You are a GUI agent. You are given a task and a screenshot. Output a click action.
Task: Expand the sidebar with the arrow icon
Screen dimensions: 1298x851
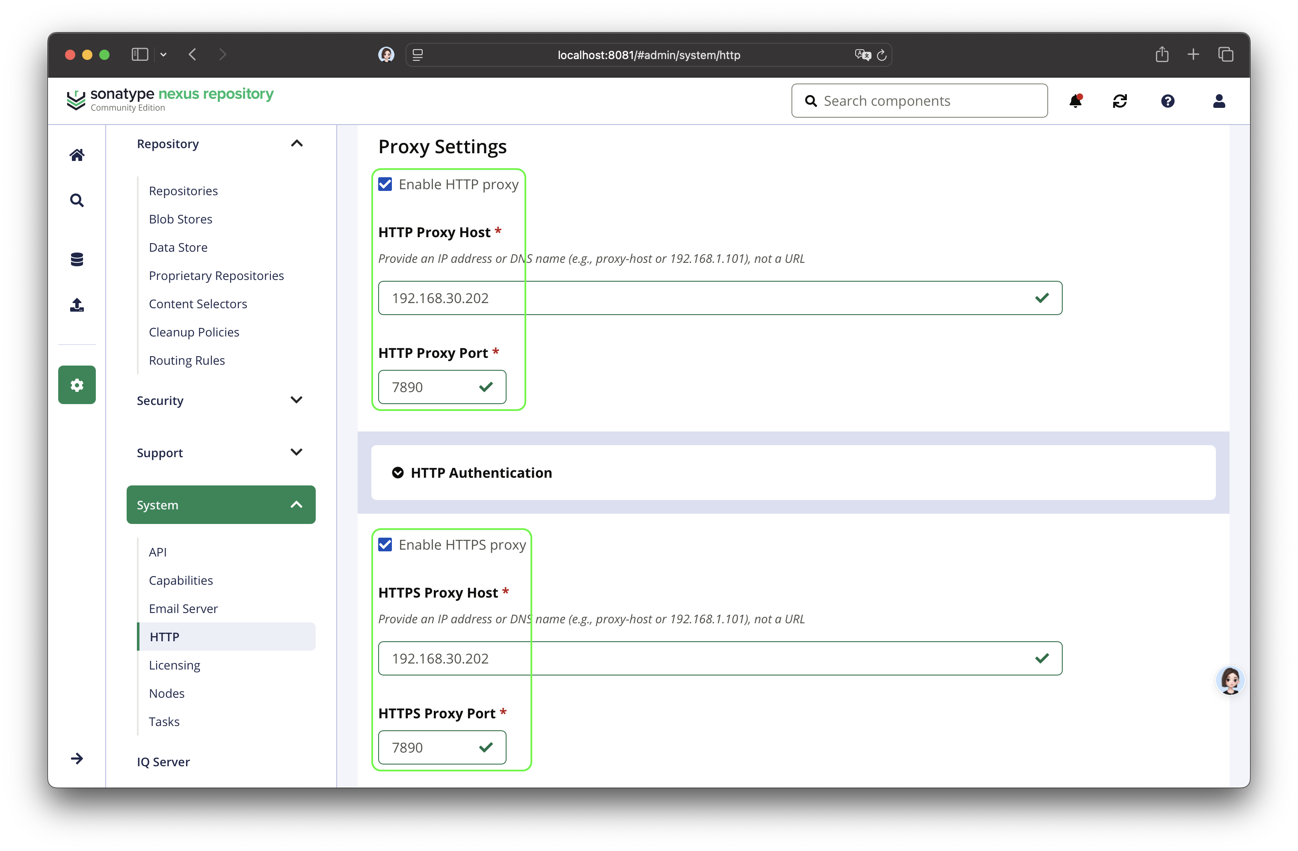coord(77,758)
